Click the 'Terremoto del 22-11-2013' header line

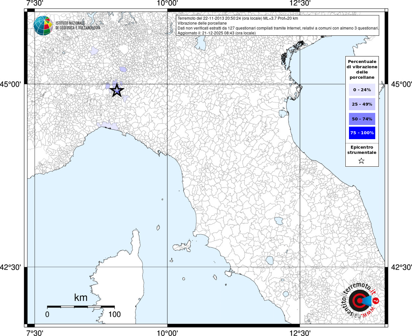(238, 18)
